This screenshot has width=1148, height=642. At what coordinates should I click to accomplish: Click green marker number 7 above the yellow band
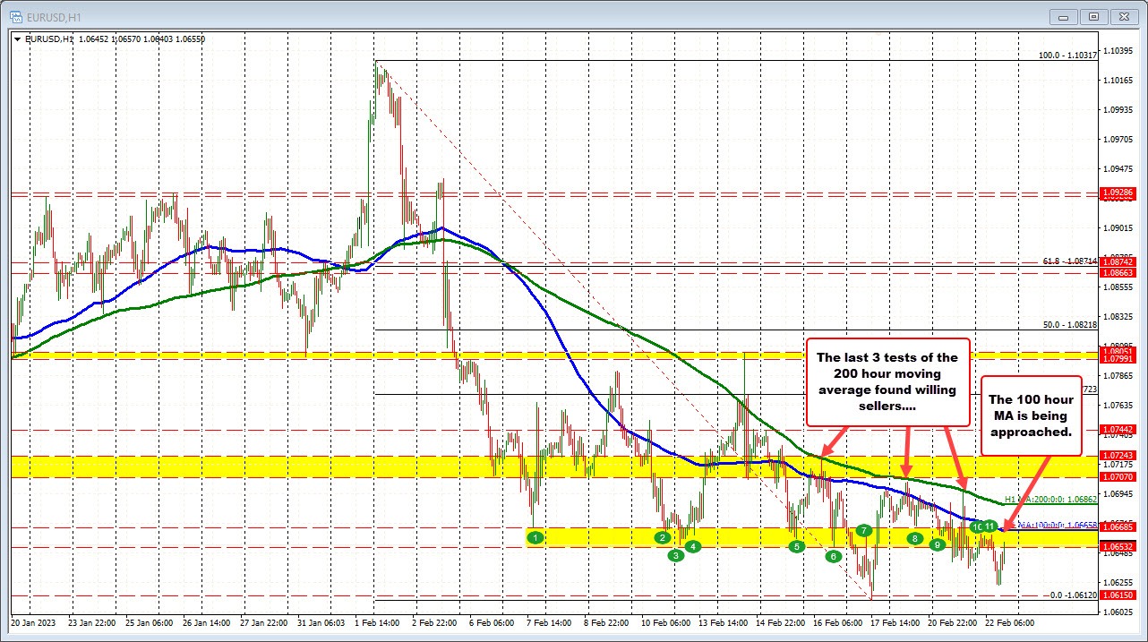[863, 530]
